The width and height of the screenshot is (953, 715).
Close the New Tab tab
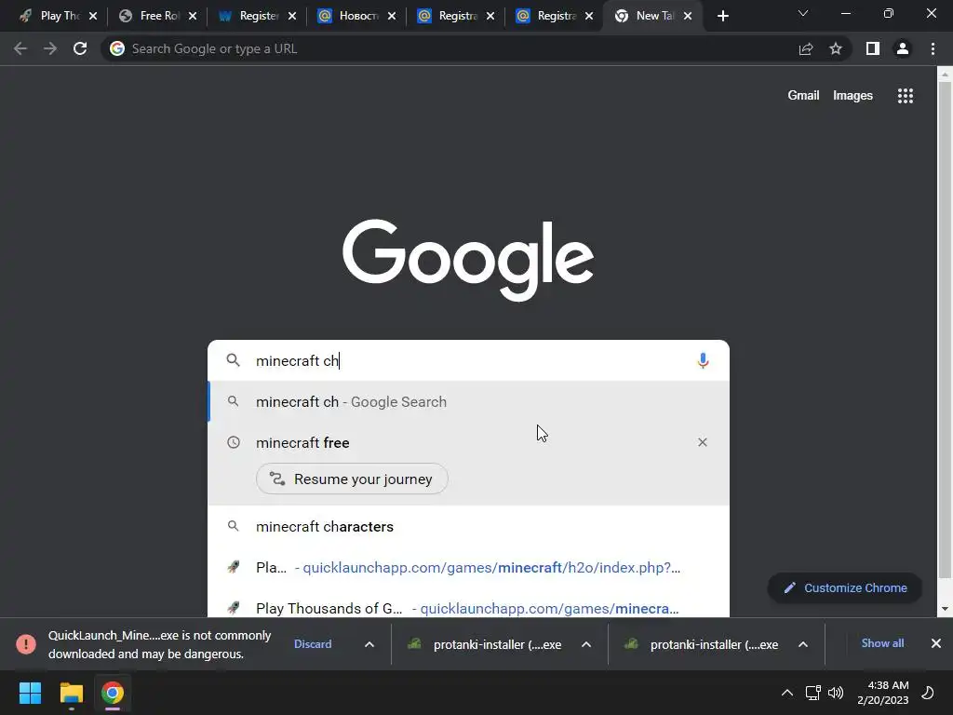pos(688,17)
